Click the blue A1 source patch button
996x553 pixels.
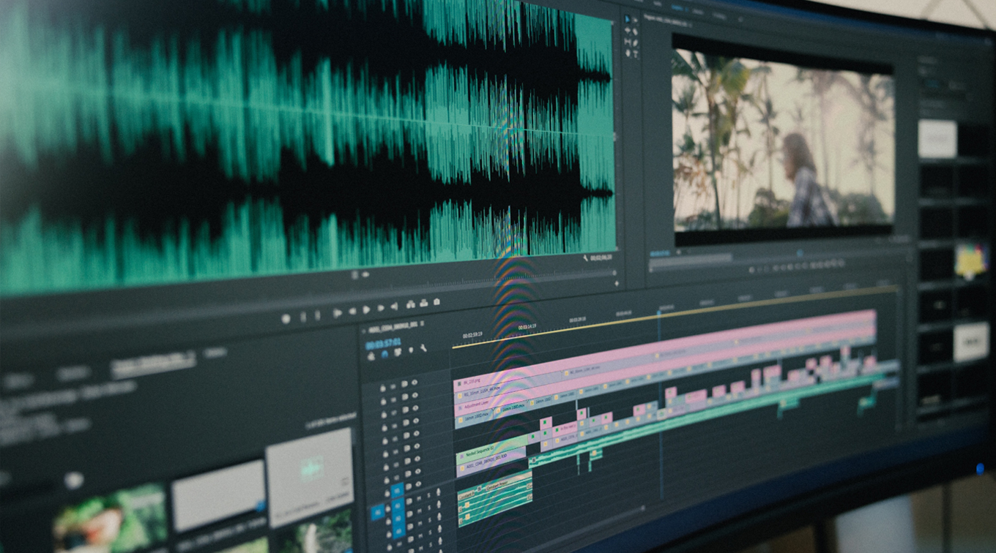pos(377,511)
